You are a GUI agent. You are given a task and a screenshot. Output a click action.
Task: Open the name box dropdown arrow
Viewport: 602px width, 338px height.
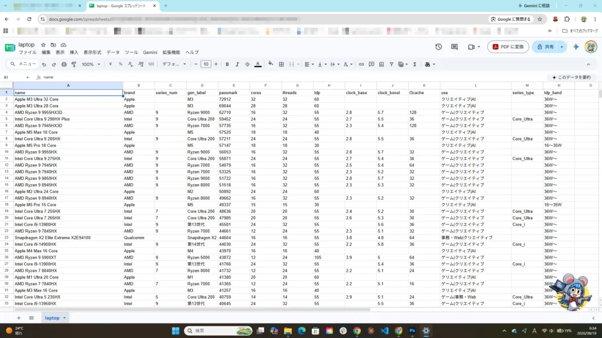tap(27, 78)
